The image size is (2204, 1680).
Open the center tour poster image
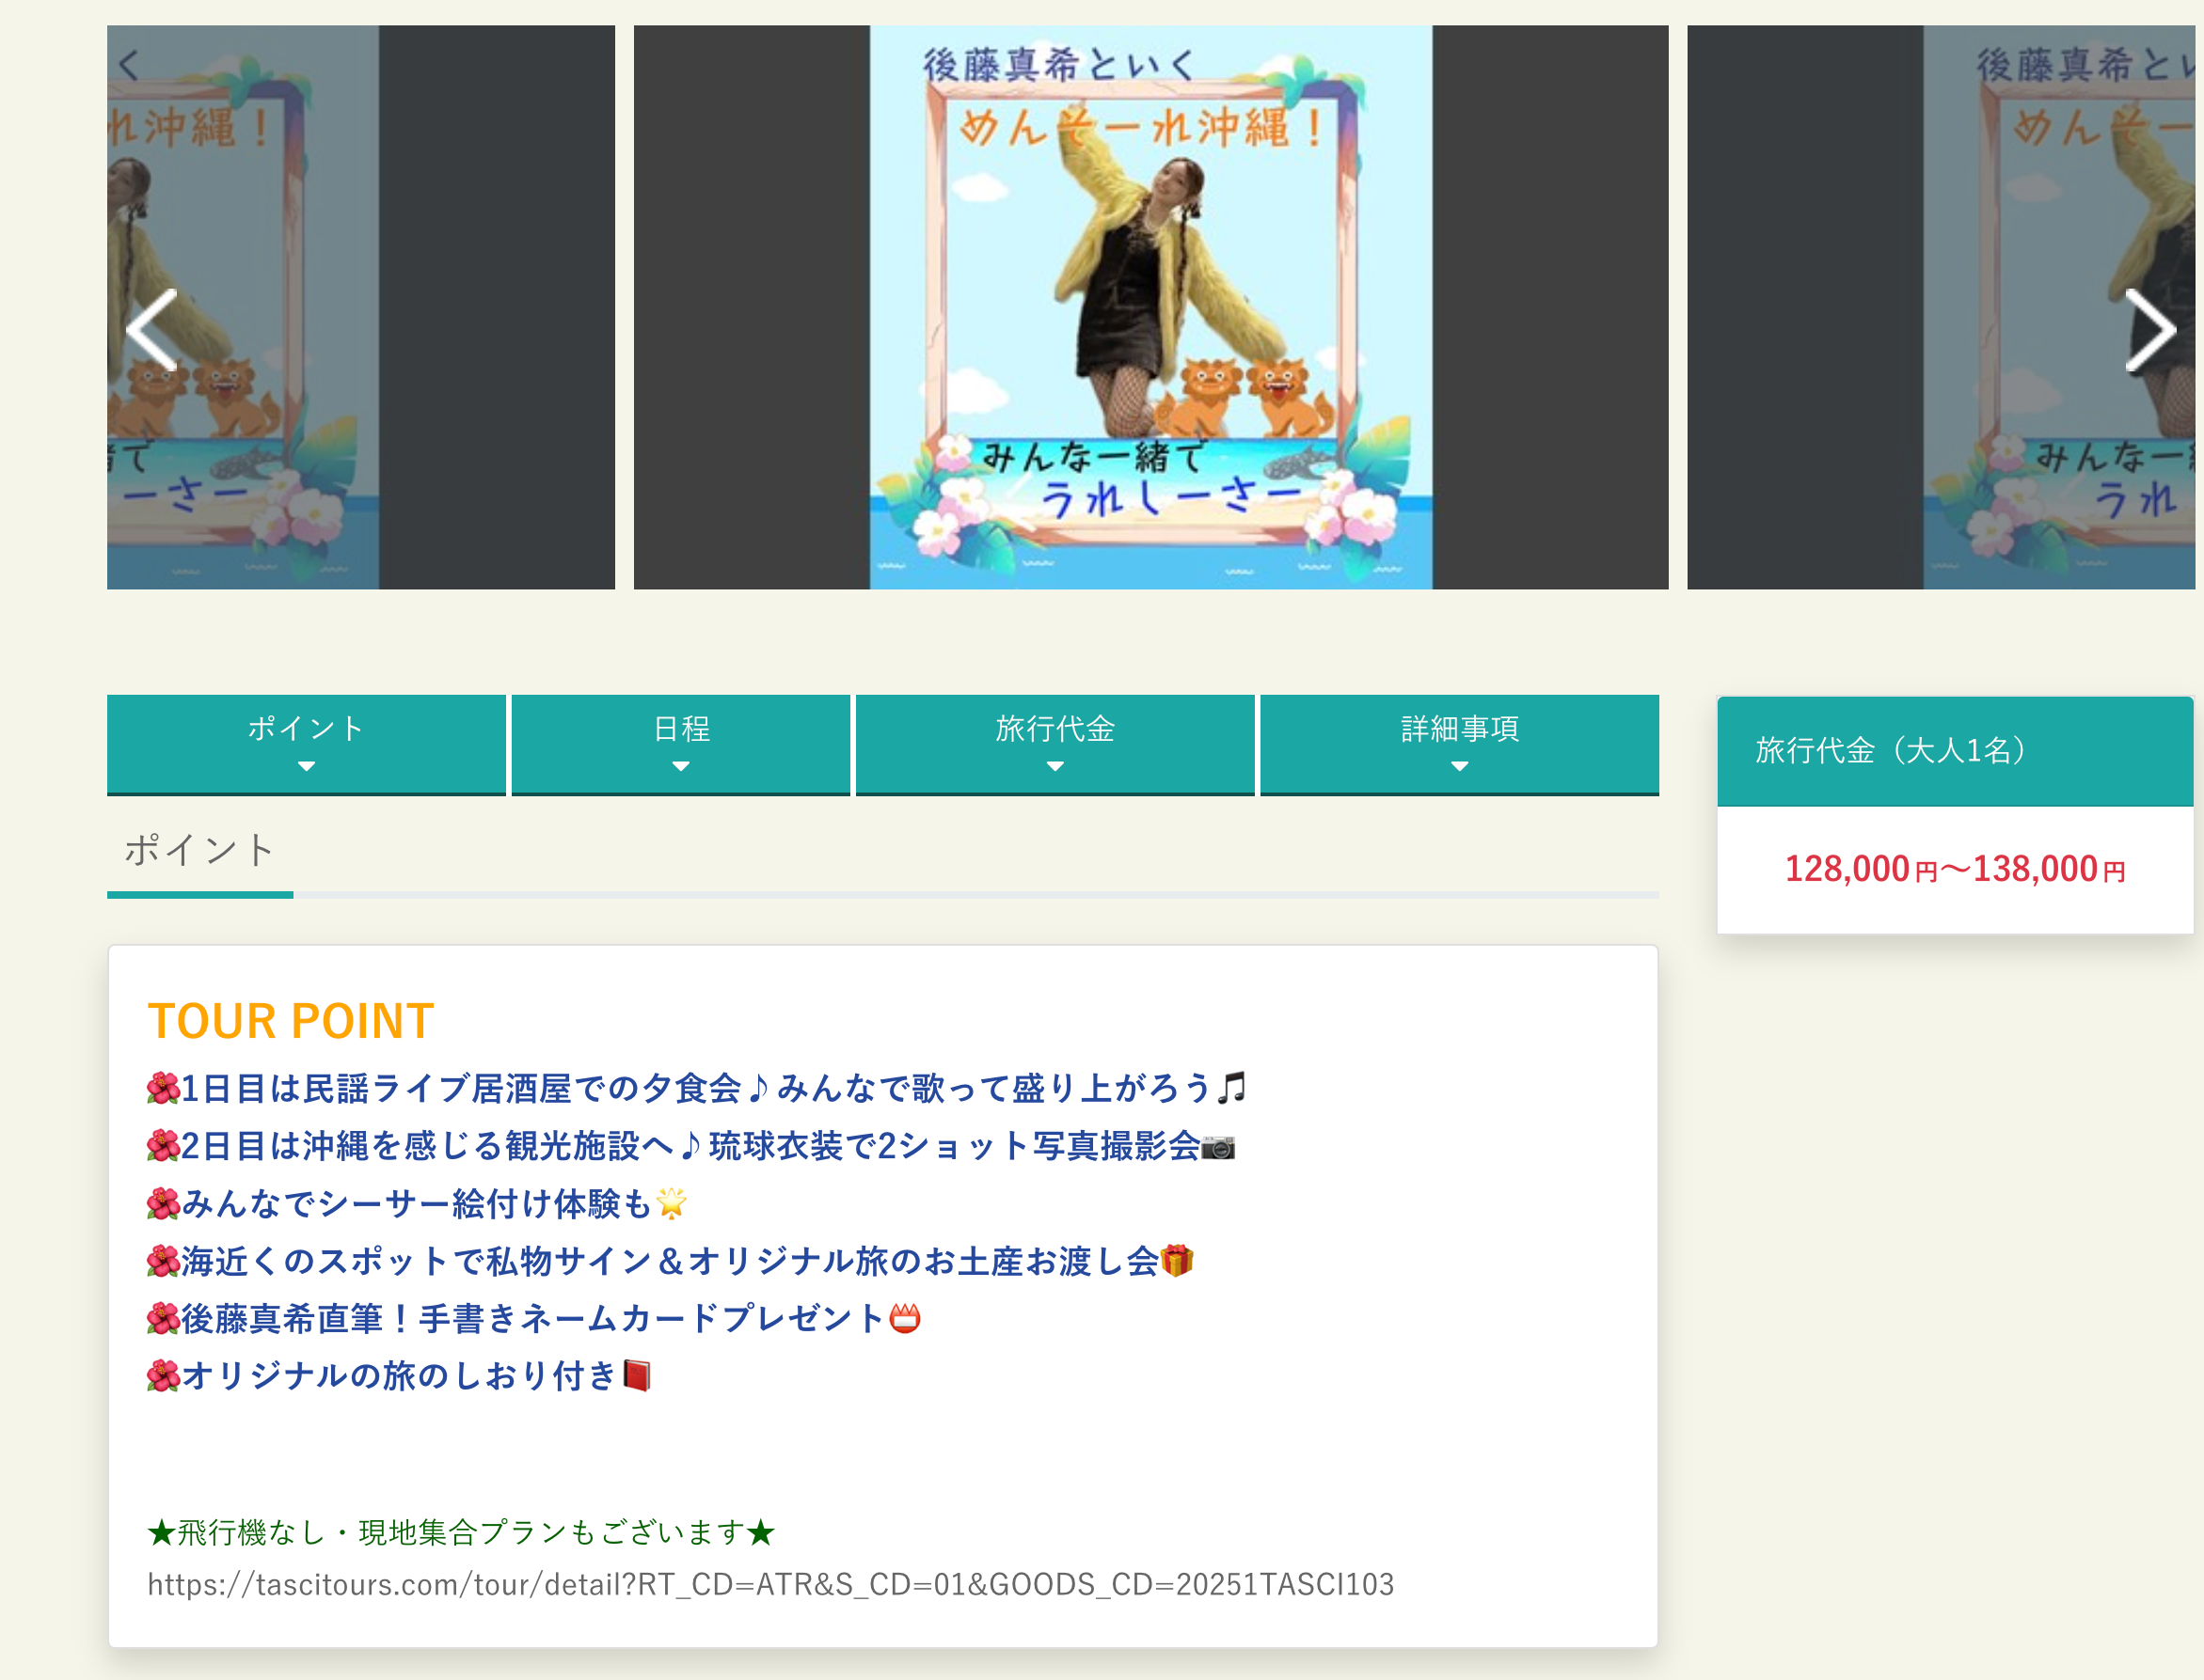[1150, 307]
